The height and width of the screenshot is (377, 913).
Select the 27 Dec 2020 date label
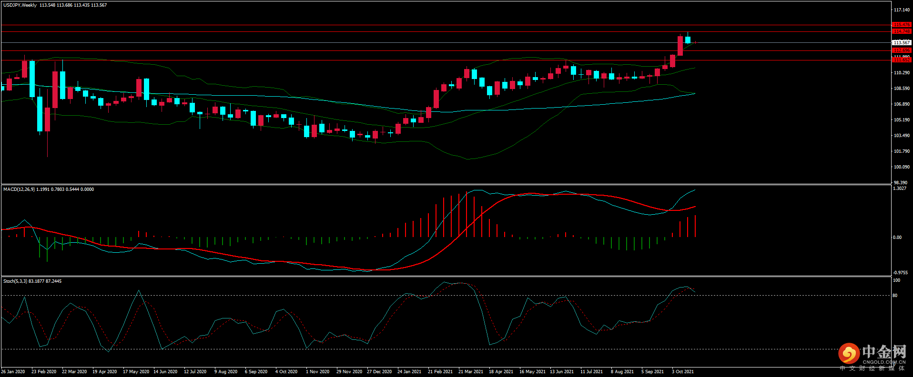point(379,372)
